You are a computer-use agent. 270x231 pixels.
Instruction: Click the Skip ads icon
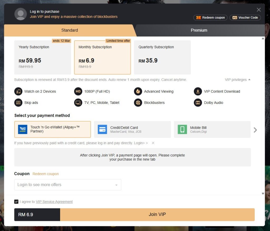pyautogui.click(x=18, y=103)
